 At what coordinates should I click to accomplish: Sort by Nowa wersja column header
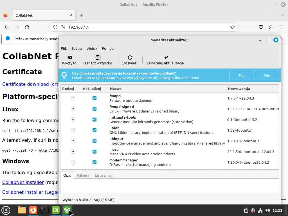point(252,89)
